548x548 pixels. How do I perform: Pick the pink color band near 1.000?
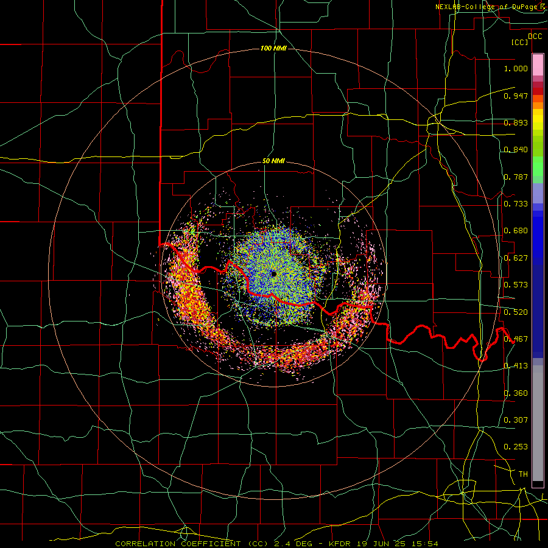click(x=538, y=65)
